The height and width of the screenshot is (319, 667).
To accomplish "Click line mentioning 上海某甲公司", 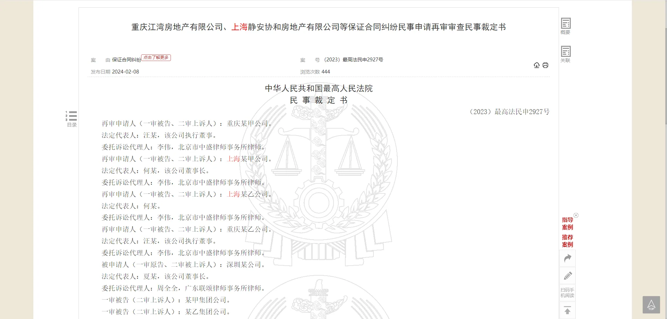I will click(x=187, y=159).
